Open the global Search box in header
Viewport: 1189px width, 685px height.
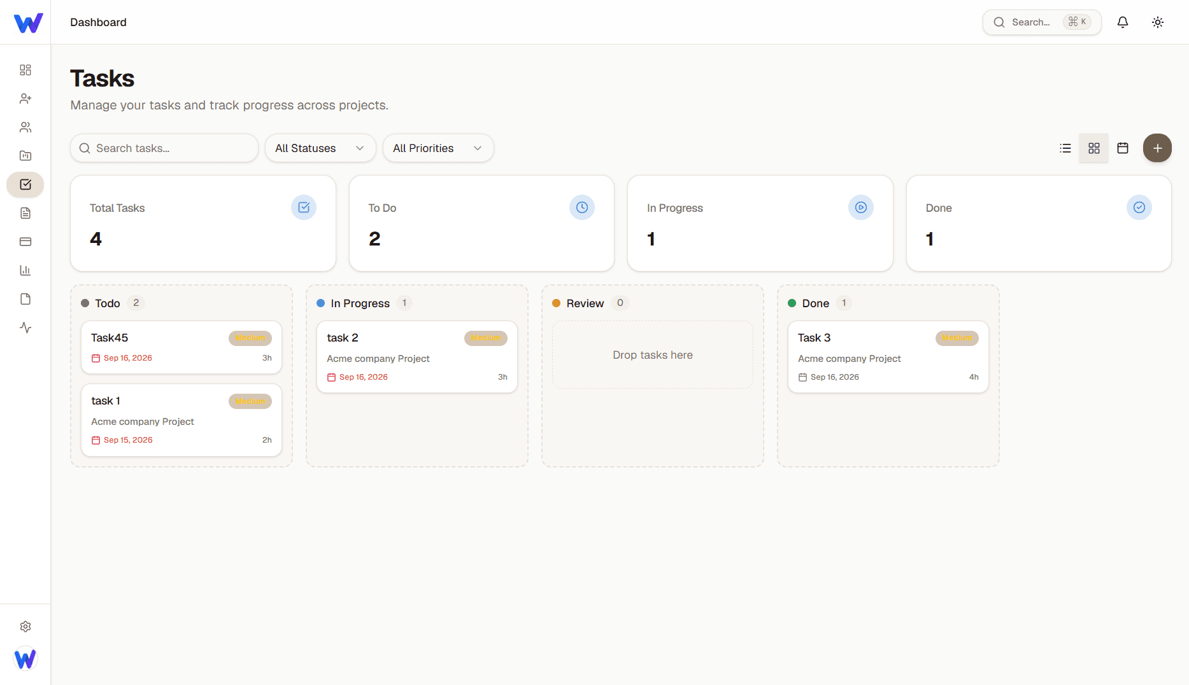(1042, 22)
